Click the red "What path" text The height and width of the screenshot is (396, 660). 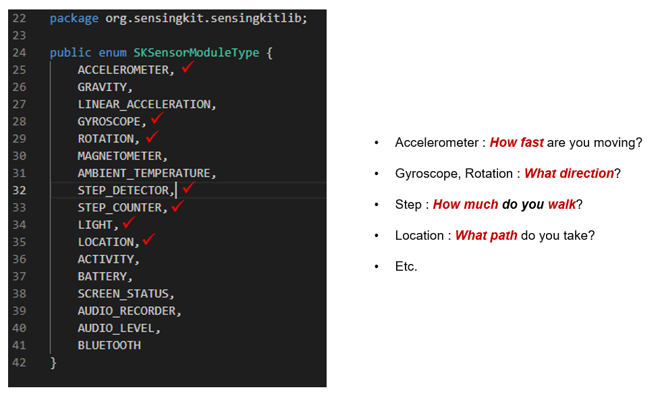click(x=486, y=236)
